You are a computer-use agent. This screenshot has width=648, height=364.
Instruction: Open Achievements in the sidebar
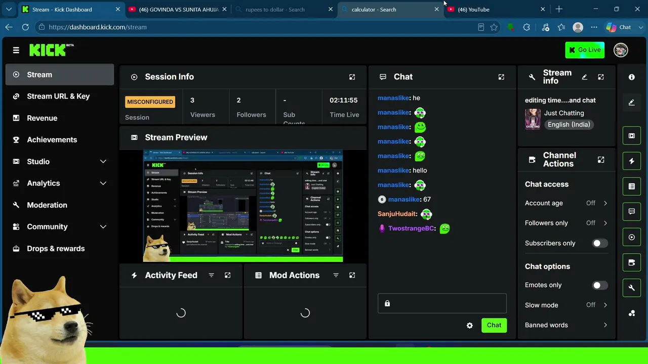[60, 140]
